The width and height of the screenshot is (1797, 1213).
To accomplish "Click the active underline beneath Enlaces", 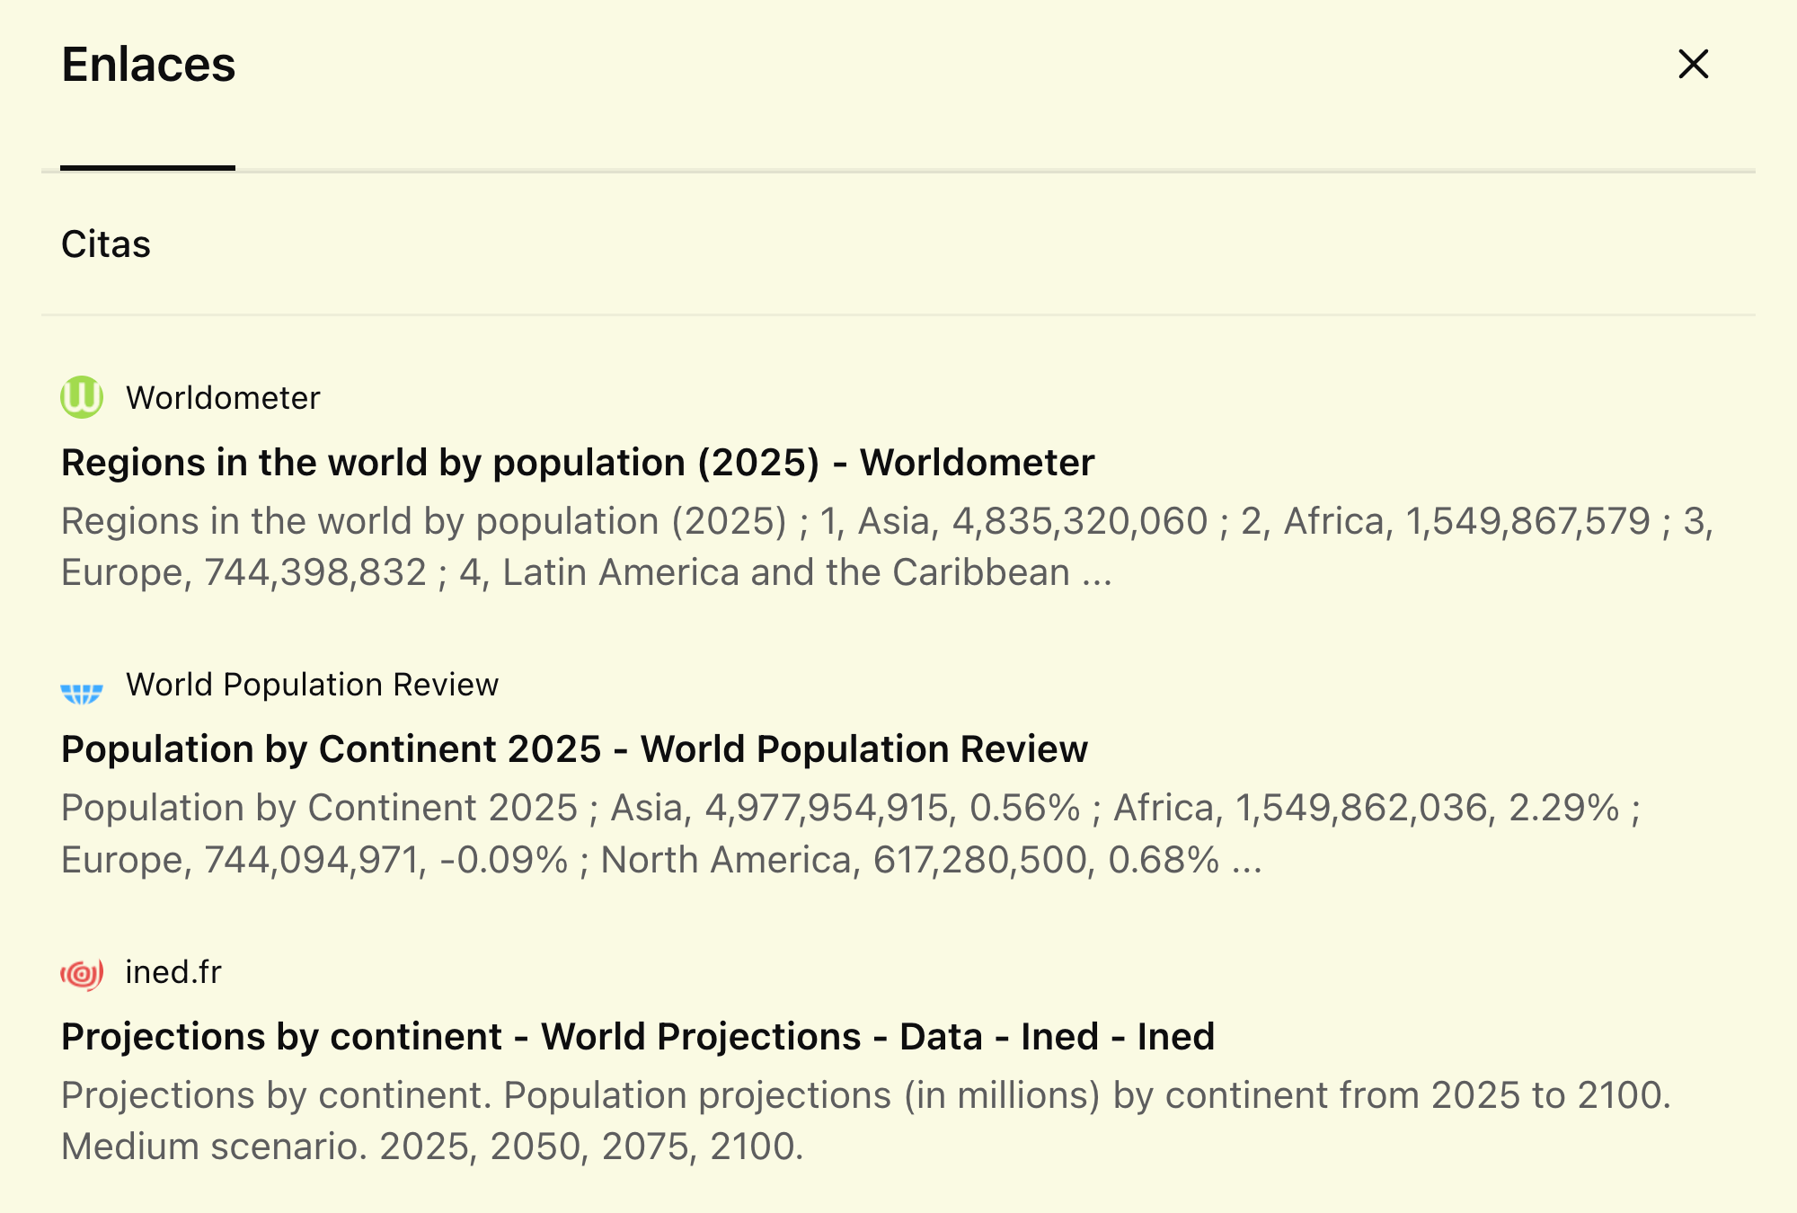I will pyautogui.click(x=147, y=168).
